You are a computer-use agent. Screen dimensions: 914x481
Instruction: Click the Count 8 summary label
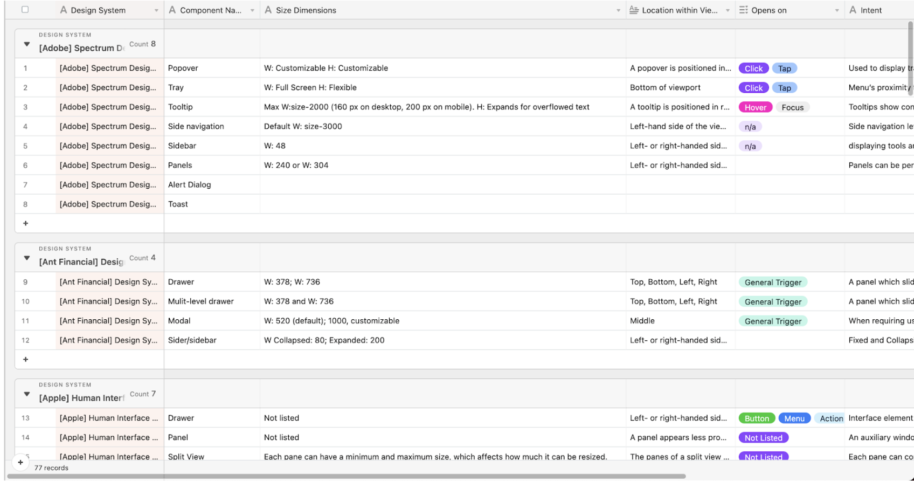point(142,44)
